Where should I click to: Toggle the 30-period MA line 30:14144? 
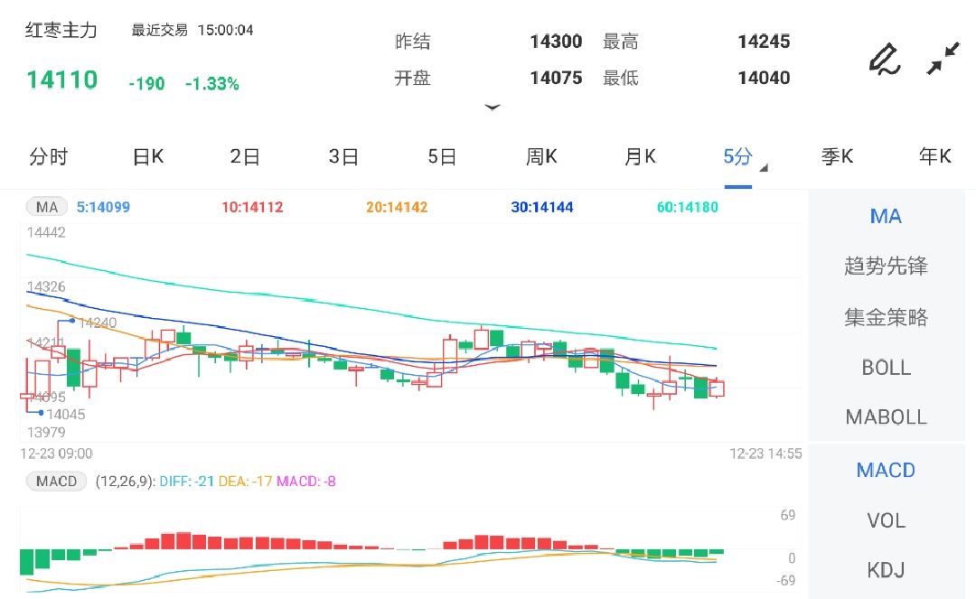(x=540, y=207)
